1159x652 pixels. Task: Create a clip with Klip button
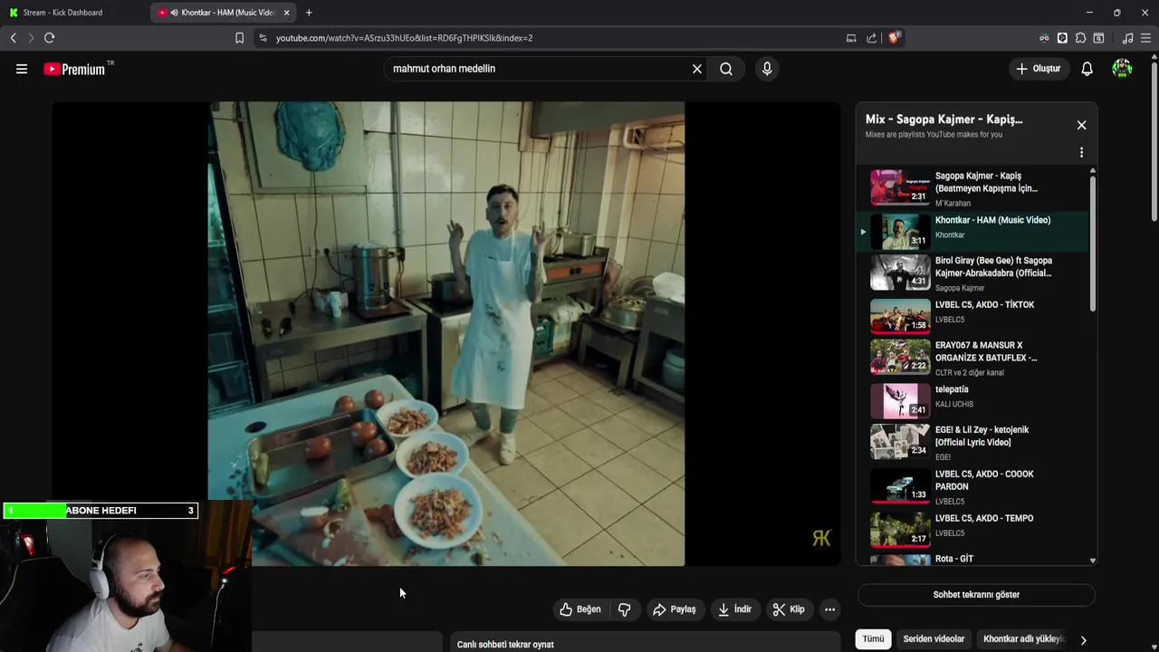click(789, 609)
